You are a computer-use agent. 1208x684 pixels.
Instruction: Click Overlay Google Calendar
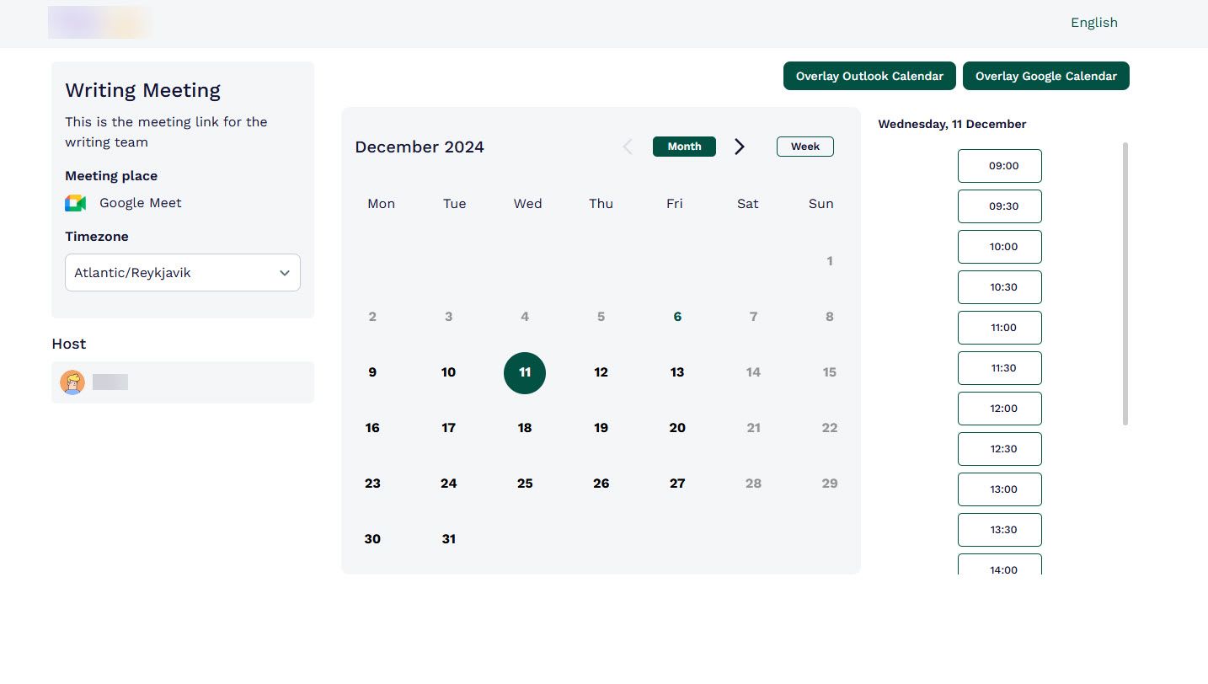click(x=1045, y=76)
